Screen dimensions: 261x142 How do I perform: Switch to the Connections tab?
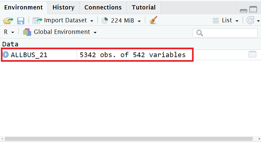(x=103, y=7)
